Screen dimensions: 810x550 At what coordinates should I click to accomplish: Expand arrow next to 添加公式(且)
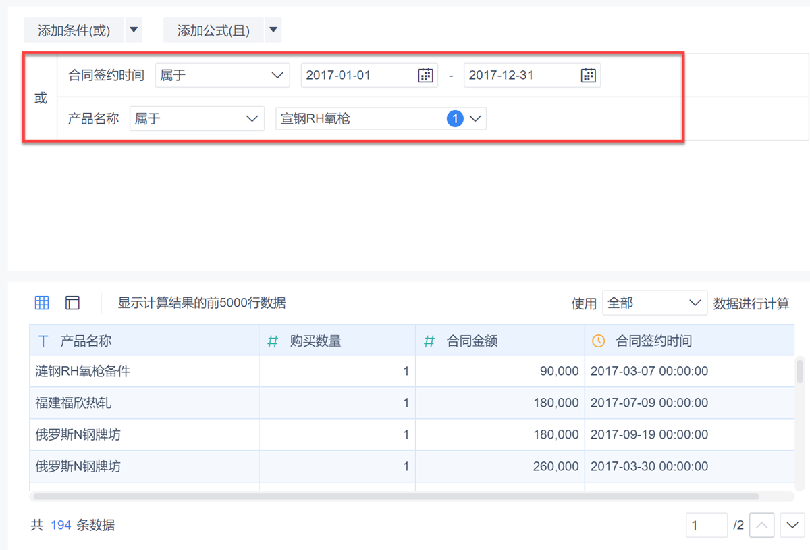(273, 30)
